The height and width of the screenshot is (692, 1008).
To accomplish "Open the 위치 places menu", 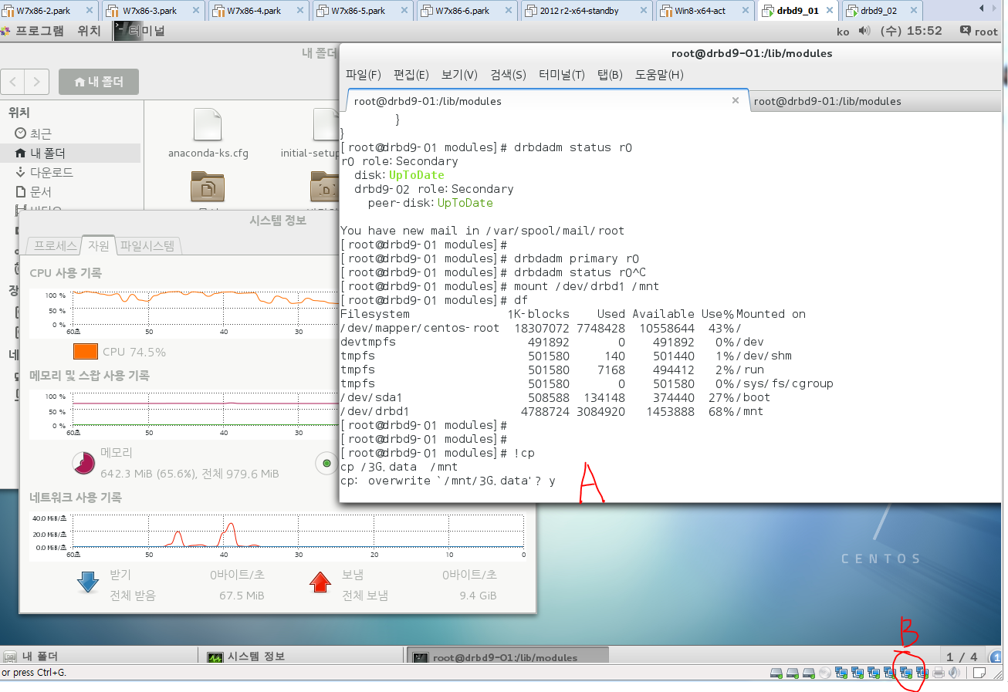I will point(89,31).
